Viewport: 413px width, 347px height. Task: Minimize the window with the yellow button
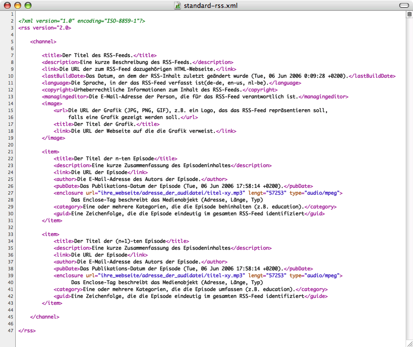(17, 5)
